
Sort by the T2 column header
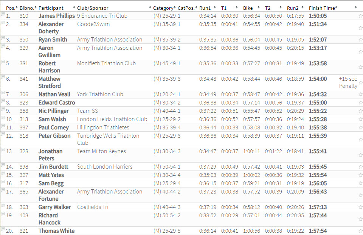273,8
